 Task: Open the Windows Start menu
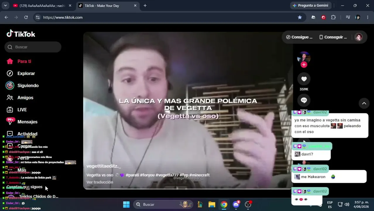coord(126,204)
